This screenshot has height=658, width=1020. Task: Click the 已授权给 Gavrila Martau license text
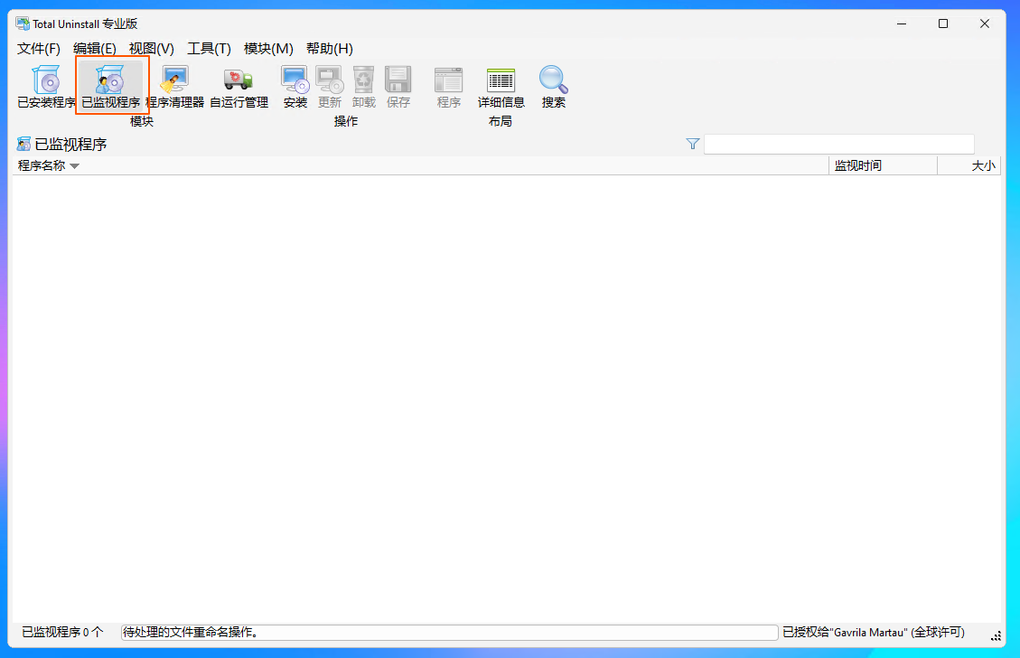[x=873, y=632]
